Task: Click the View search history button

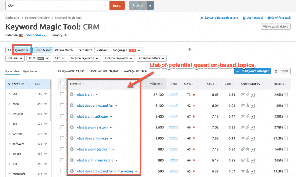Action: 275,27
